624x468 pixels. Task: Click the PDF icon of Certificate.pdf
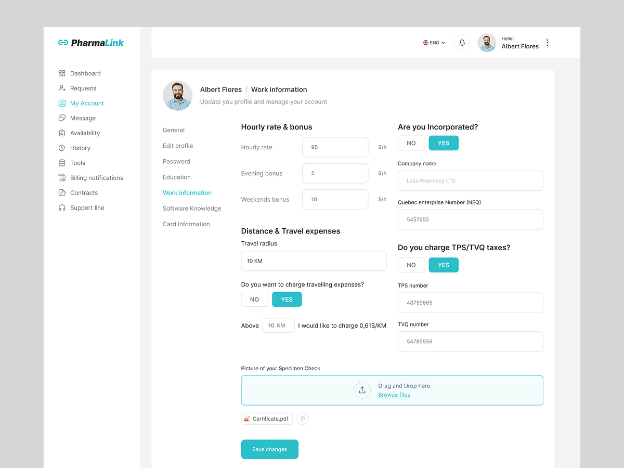click(x=246, y=419)
